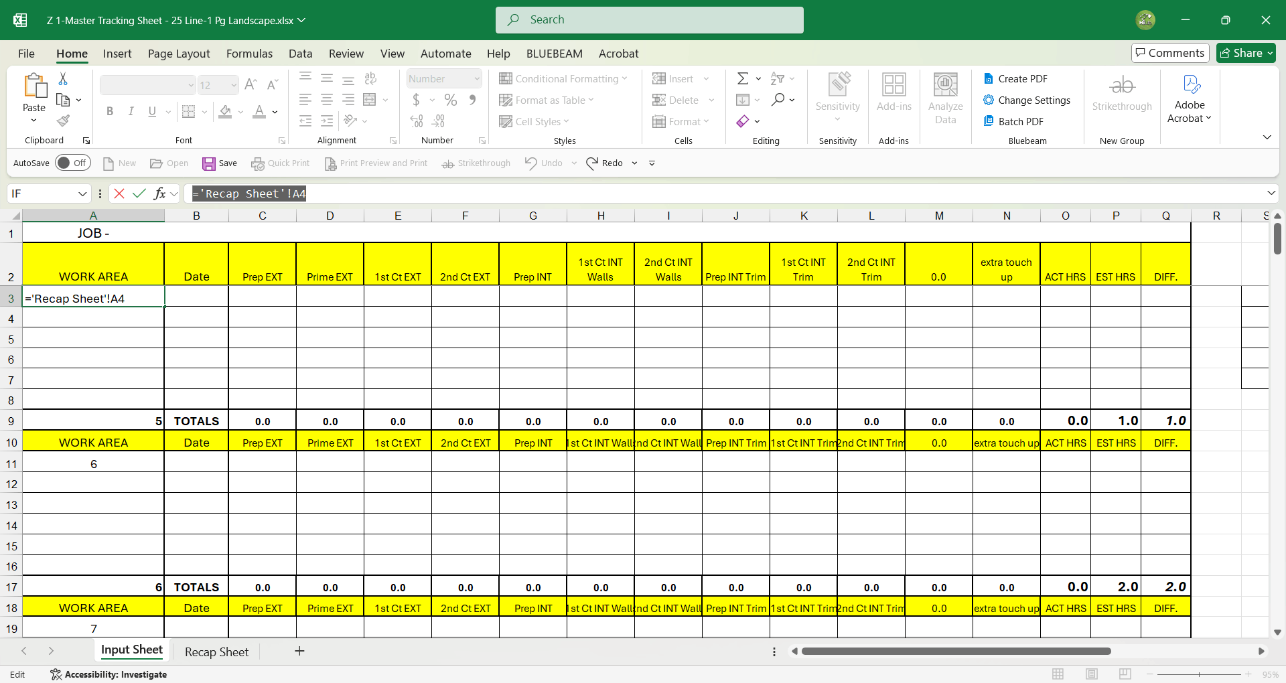
Task: Click the Insert Function fx icon
Action: coord(159,194)
